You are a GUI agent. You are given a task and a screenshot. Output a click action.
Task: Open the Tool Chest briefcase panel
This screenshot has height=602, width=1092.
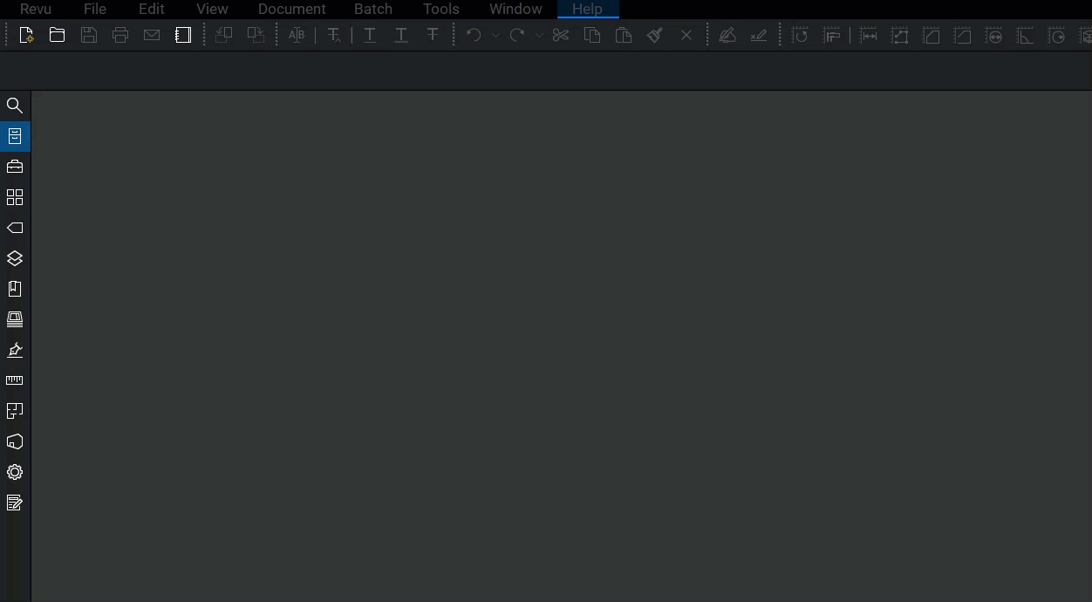15,167
